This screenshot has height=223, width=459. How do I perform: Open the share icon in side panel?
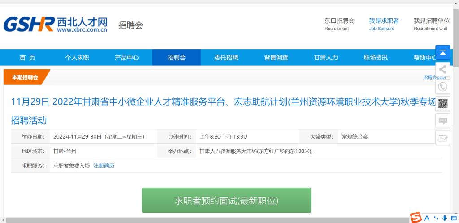pos(442,69)
